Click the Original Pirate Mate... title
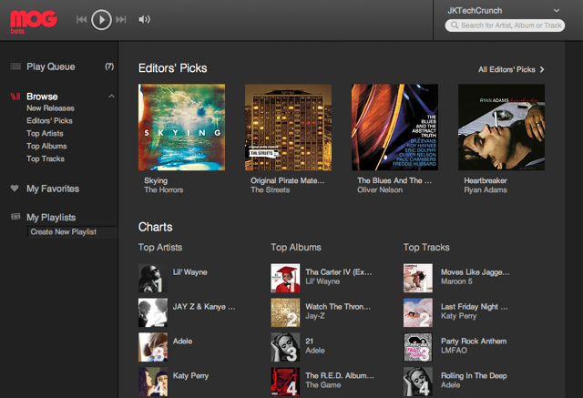This screenshot has height=398, width=583. click(288, 180)
